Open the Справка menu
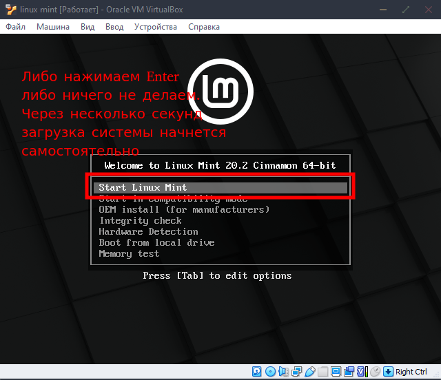 203,27
